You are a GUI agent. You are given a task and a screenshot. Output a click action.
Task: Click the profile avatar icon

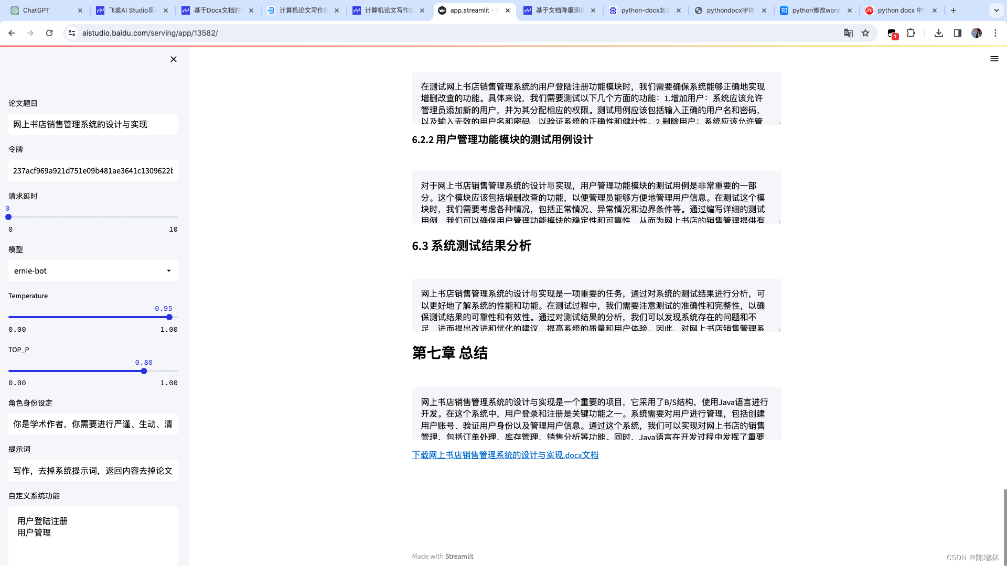(x=977, y=32)
